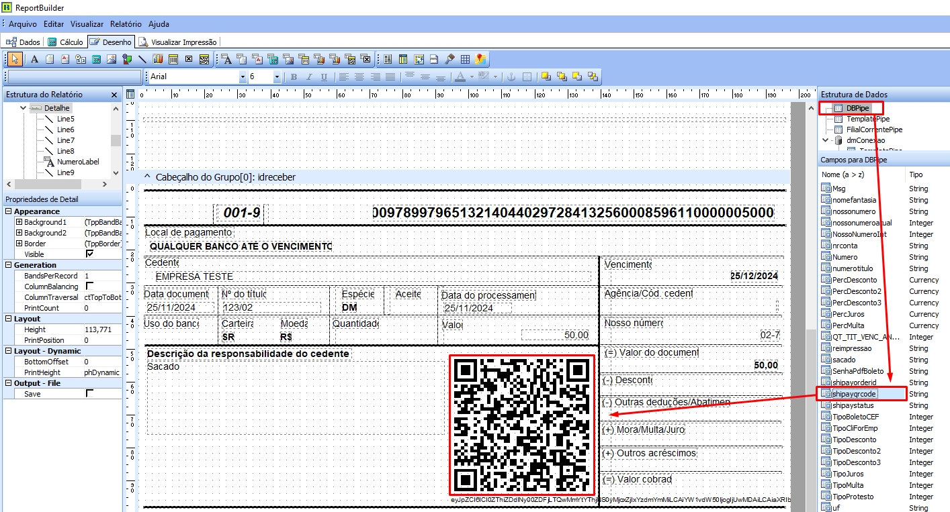Select the DBCheckBox data component tool
This screenshot has height=512, width=950.
coord(365,59)
